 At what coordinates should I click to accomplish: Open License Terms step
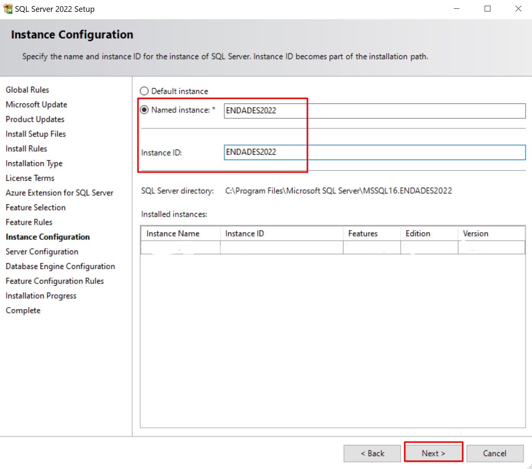point(30,178)
